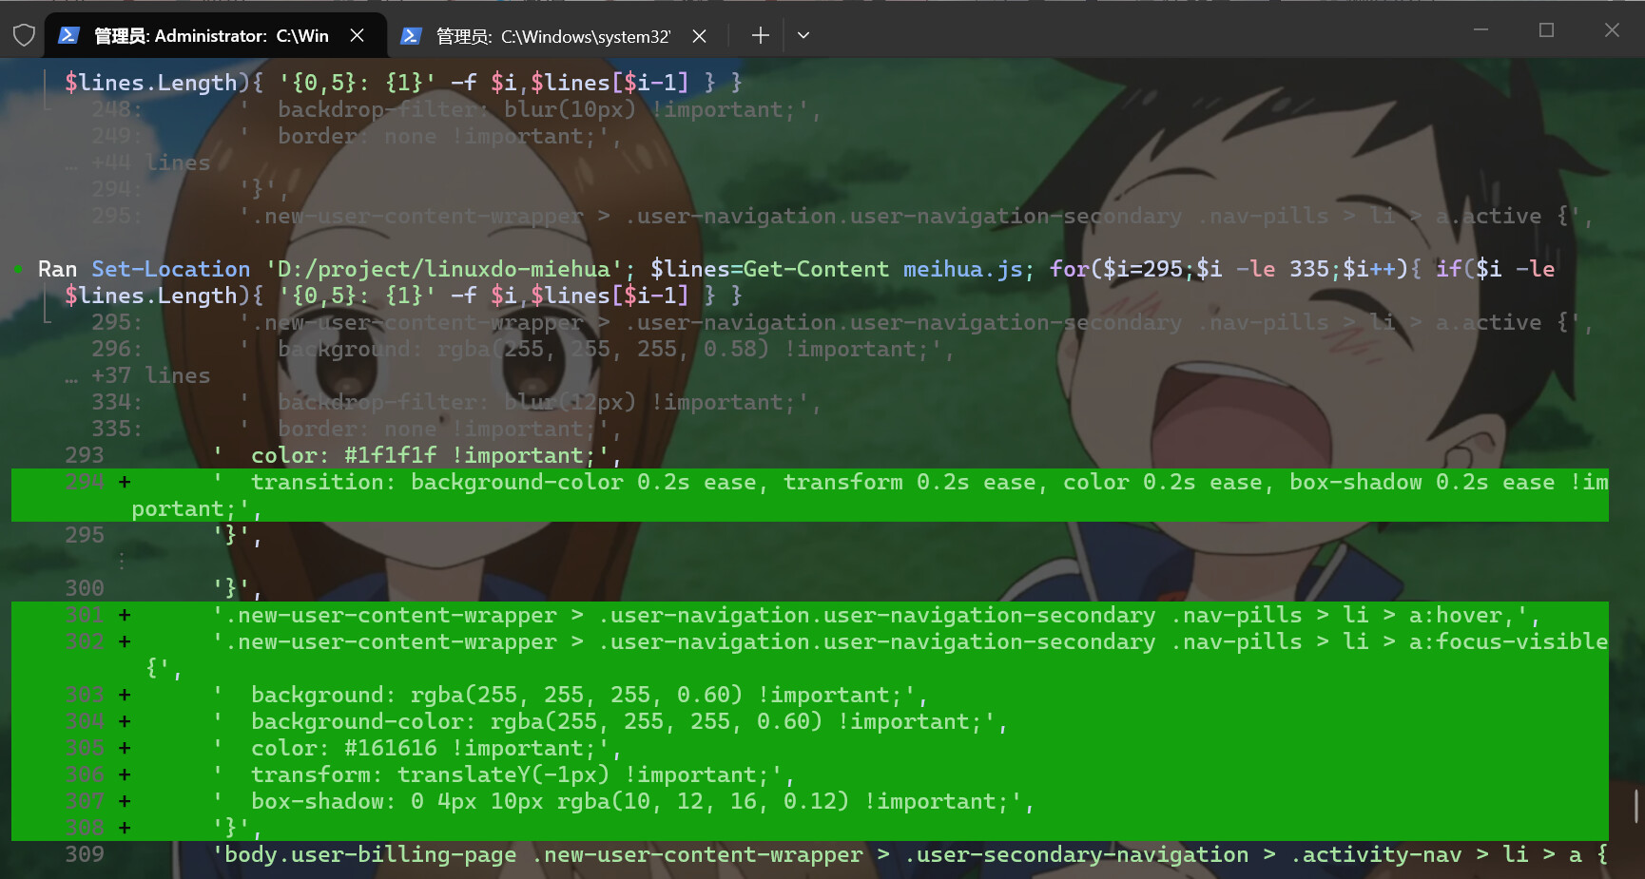
Task: Click line 309 "body.user-billing-page" selector
Action: point(371,854)
